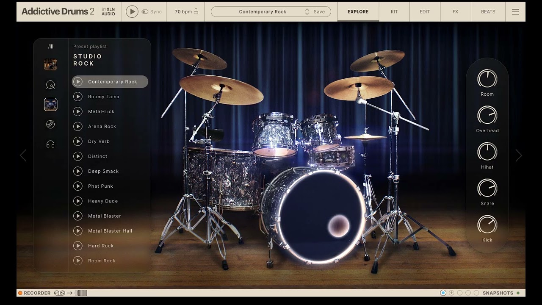
Task: Toggle the tempo lock icon
Action: [196, 11]
